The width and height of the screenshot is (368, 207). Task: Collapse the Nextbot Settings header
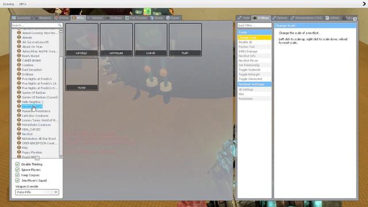coord(254,85)
